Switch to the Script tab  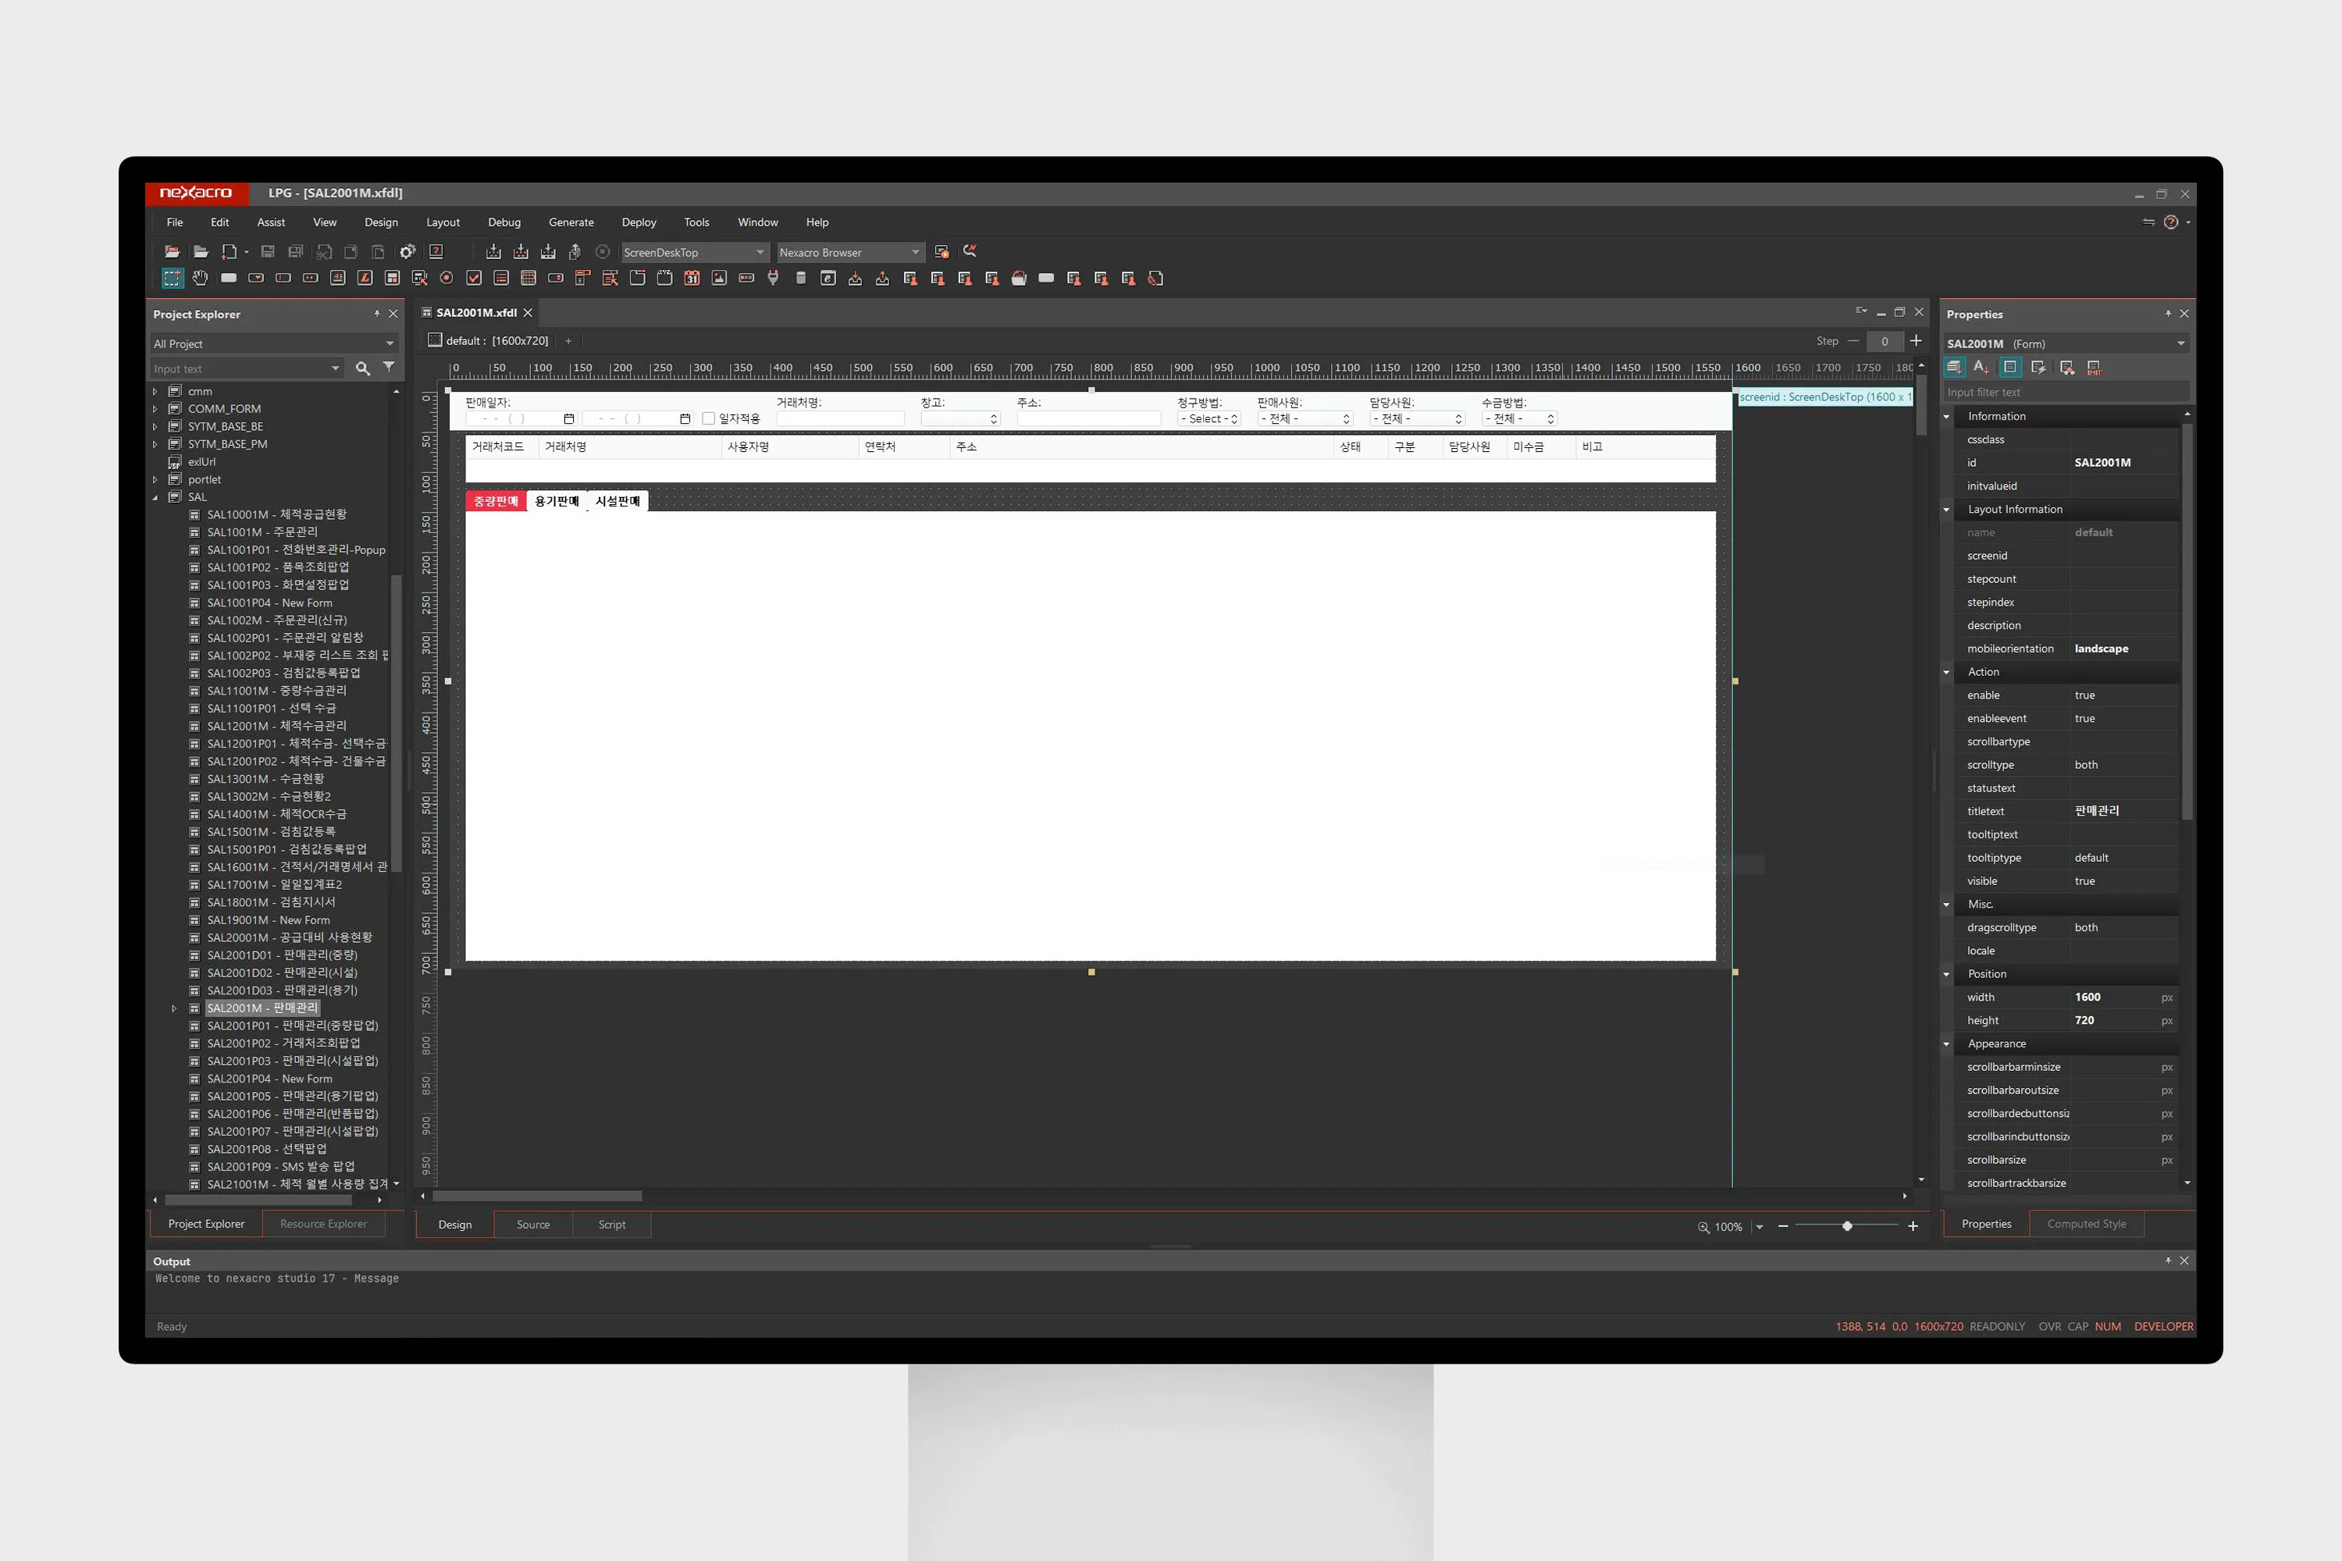pos(611,1225)
